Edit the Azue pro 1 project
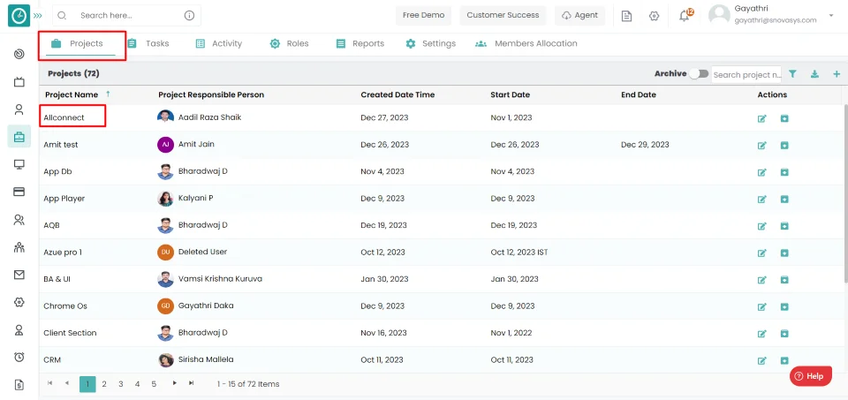Screen dimensions: 848x400 pyautogui.click(x=762, y=253)
